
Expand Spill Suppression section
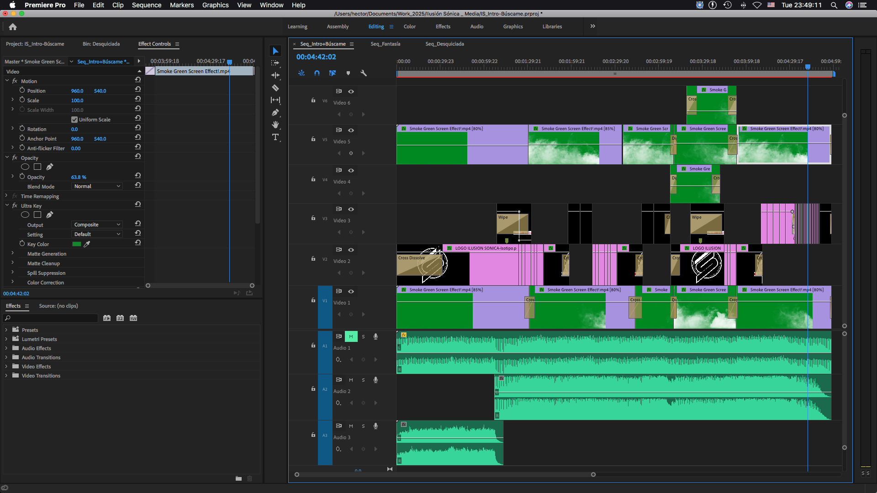[x=12, y=272]
